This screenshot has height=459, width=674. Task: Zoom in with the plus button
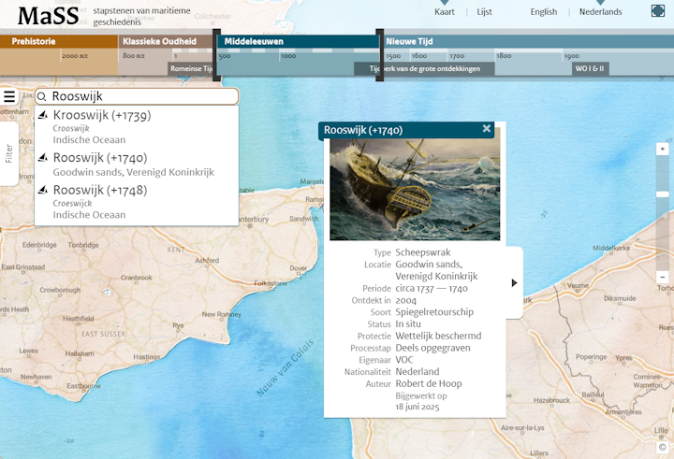pyautogui.click(x=663, y=149)
